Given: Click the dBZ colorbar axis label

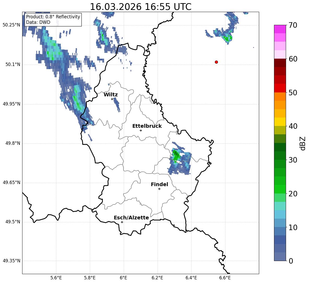Looking at the screenshot, I should tap(303, 143).
